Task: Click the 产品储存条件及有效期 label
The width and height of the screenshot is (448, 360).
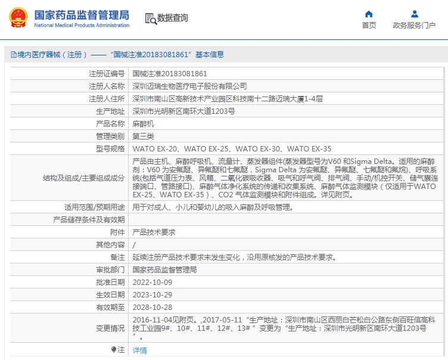Action: point(89,220)
